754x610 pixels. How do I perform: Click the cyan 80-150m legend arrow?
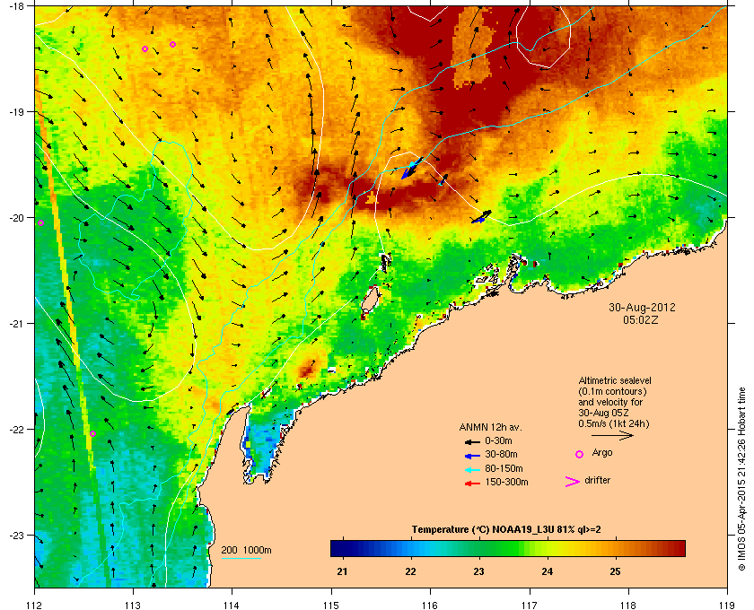[472, 469]
